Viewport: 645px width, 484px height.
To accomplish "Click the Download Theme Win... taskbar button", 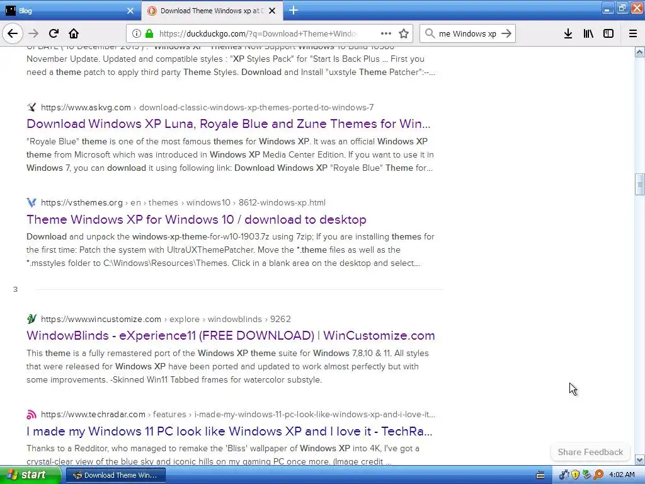I will [116, 475].
